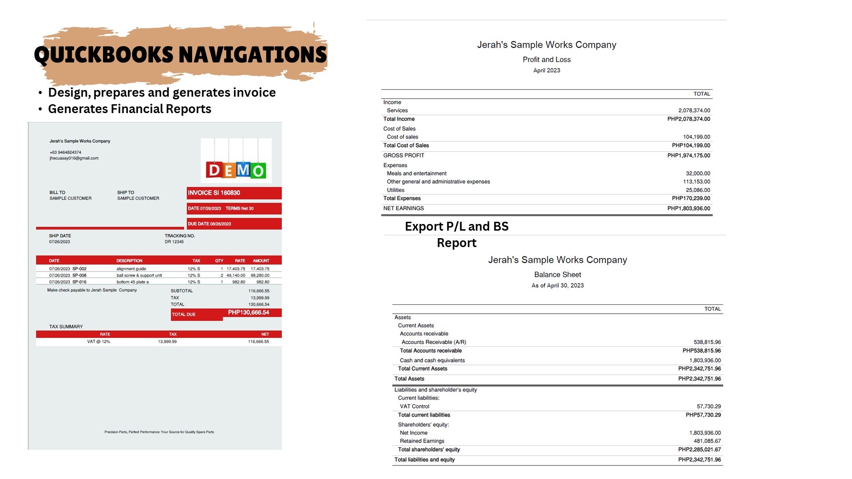Click the TAX SUMMARY header on invoice

66,327
